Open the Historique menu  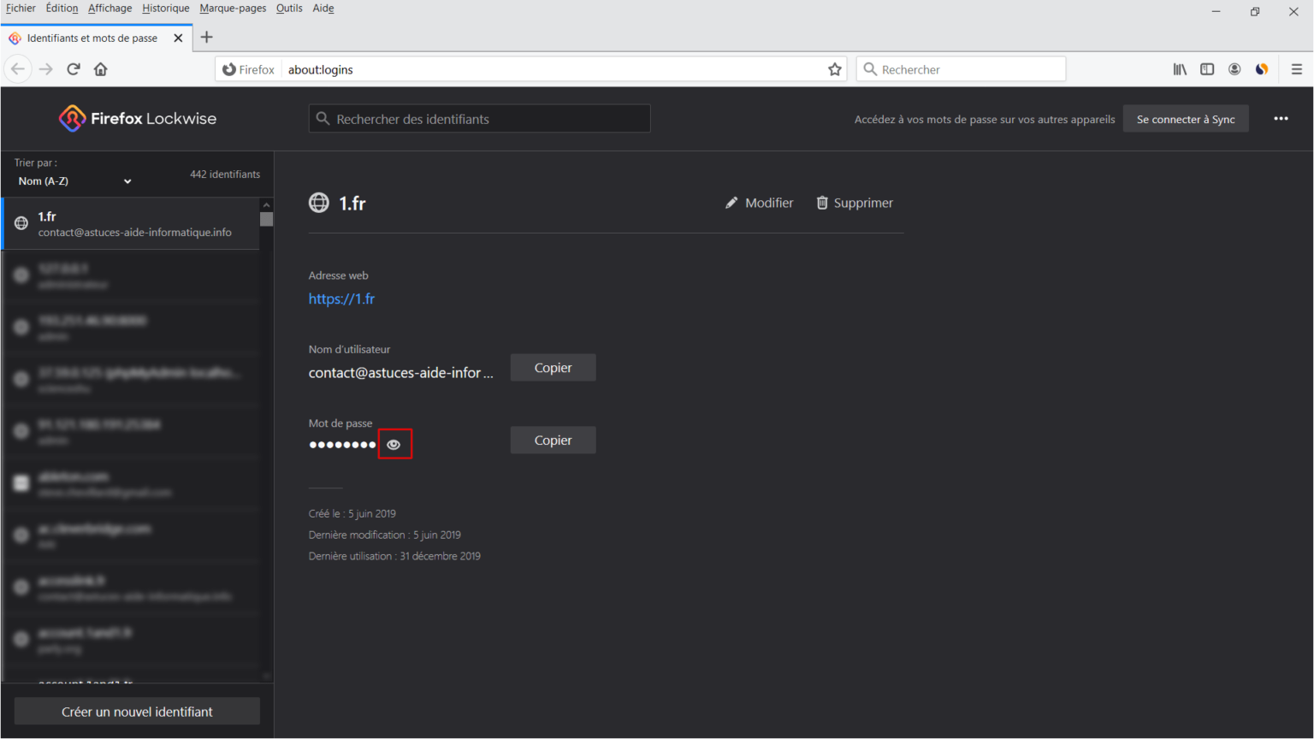166,9
